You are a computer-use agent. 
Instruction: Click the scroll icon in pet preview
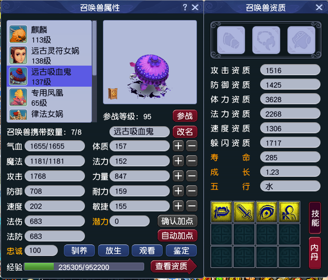tap(113, 93)
